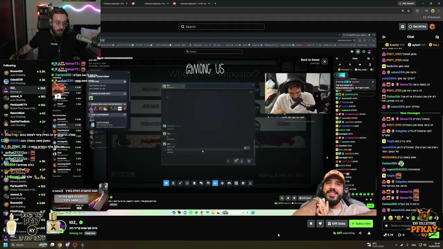Click the Ask Gemini button

406,3
